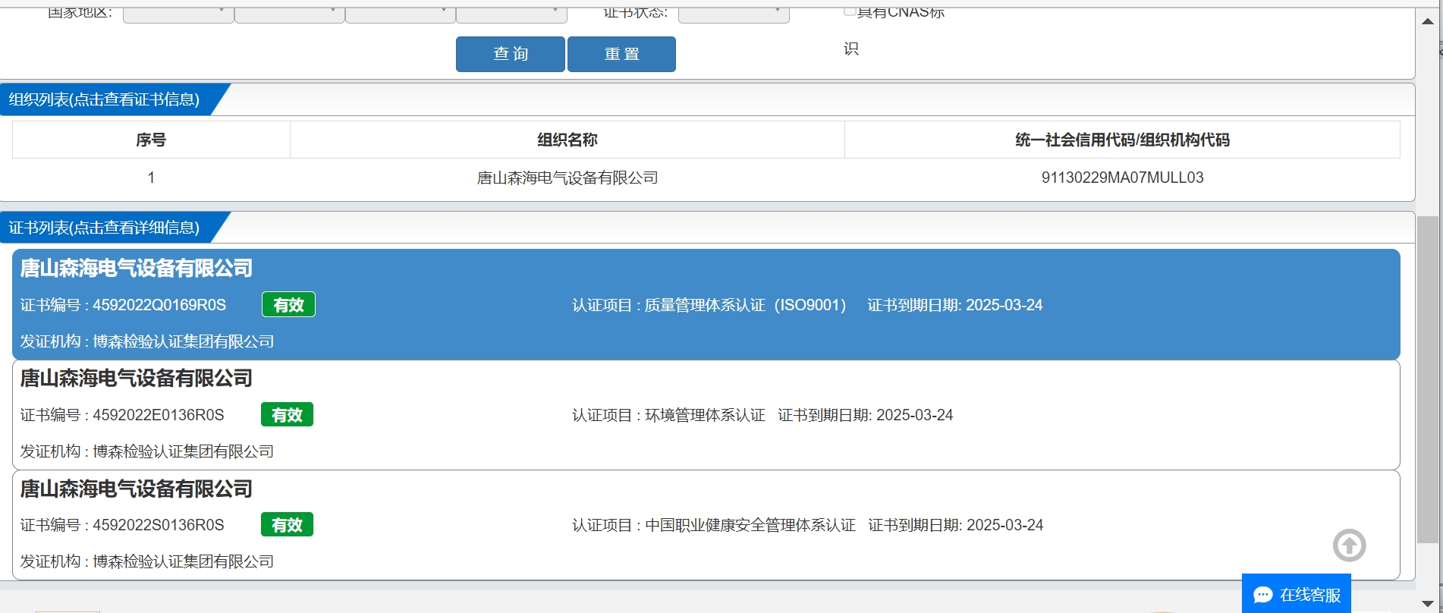Click 发证机构 text in 环境管理体系 card

click(x=147, y=451)
